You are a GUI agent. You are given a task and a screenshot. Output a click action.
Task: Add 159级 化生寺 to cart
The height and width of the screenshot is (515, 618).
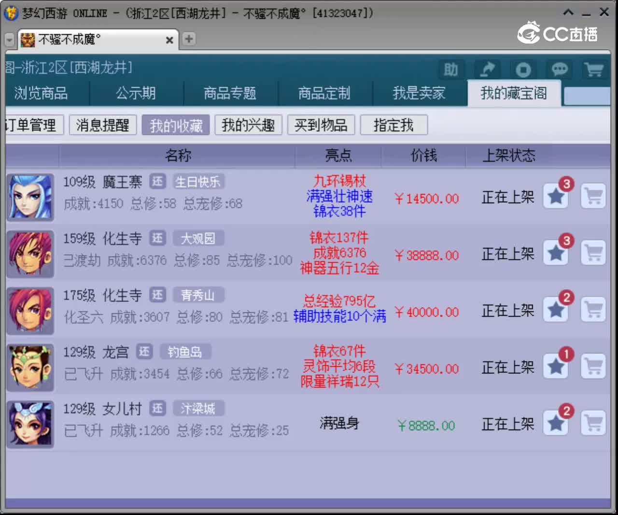pos(593,252)
